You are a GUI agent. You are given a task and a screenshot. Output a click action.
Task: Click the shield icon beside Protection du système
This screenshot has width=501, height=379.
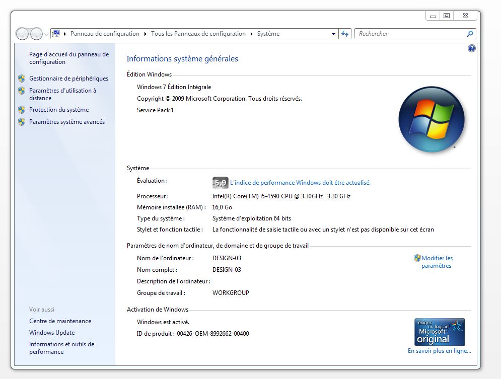click(21, 110)
